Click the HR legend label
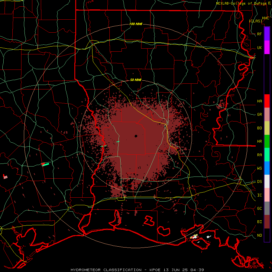 pyautogui.click(x=260, y=141)
